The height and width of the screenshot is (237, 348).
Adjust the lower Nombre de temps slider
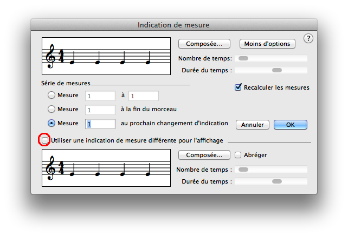click(x=243, y=170)
